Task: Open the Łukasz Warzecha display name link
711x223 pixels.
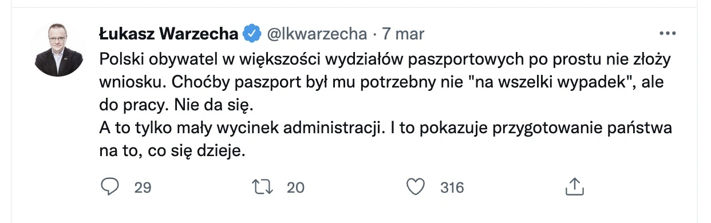Action: [169, 34]
